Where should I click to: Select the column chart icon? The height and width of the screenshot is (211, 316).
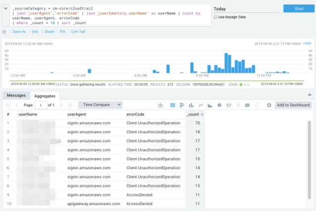pos(191,105)
